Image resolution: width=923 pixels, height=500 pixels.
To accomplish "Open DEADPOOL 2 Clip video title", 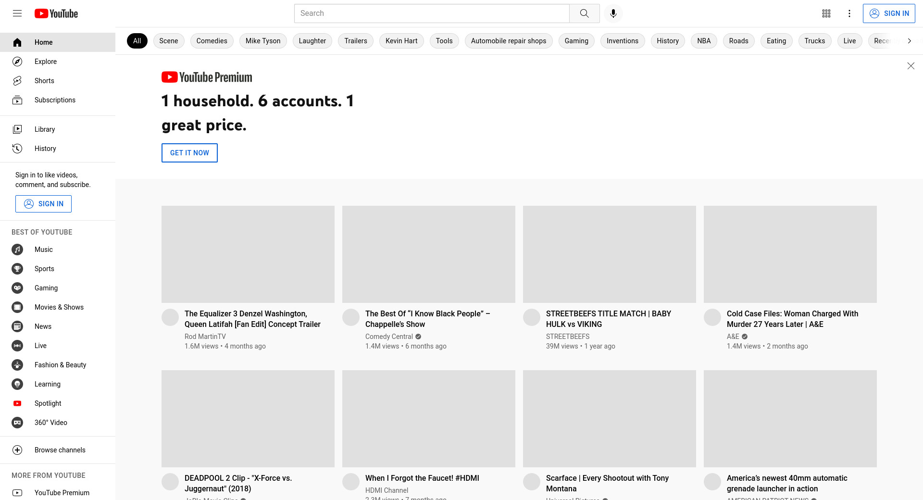I will click(x=238, y=483).
